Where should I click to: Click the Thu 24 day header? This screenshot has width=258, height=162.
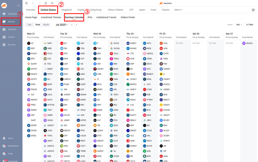(x=130, y=34)
